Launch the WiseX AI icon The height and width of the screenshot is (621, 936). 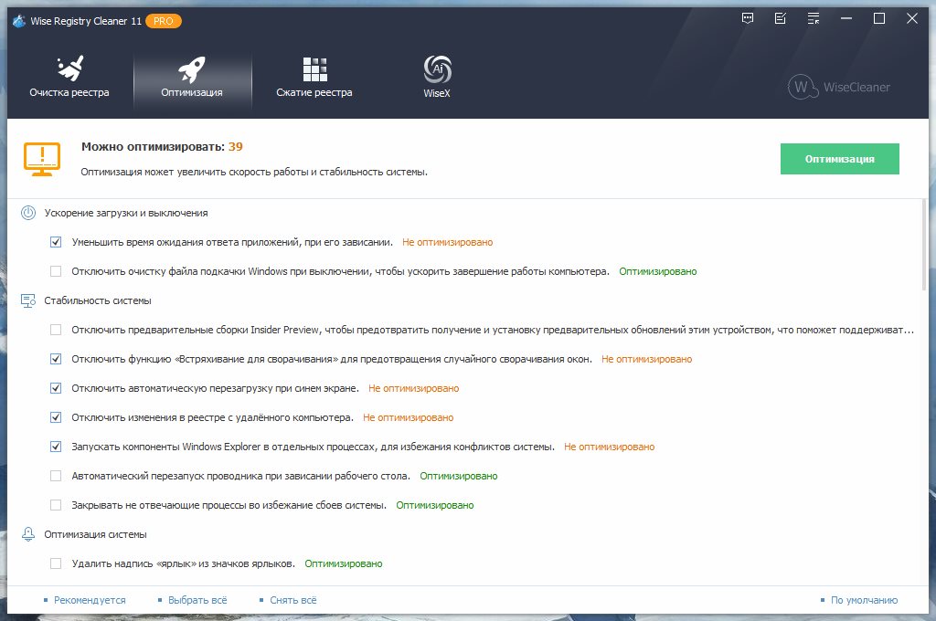[x=437, y=68]
